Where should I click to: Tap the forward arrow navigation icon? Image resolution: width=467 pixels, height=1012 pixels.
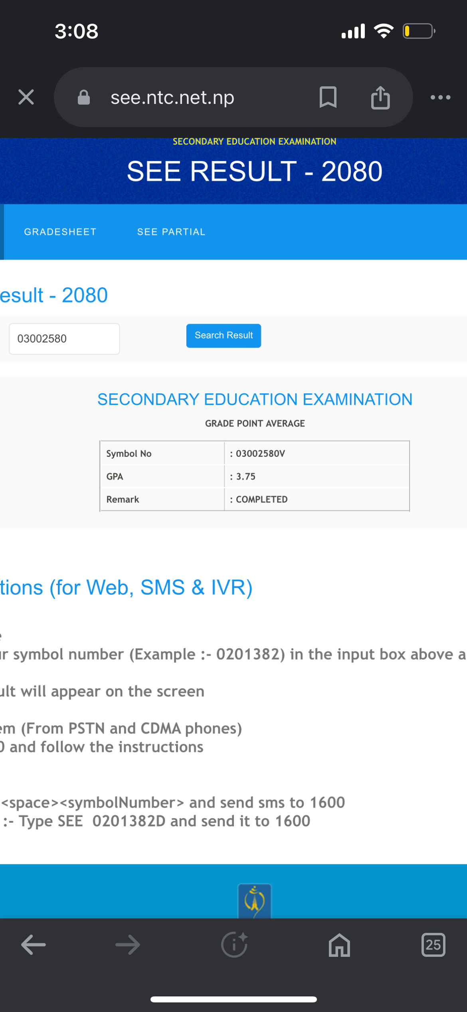coord(128,945)
